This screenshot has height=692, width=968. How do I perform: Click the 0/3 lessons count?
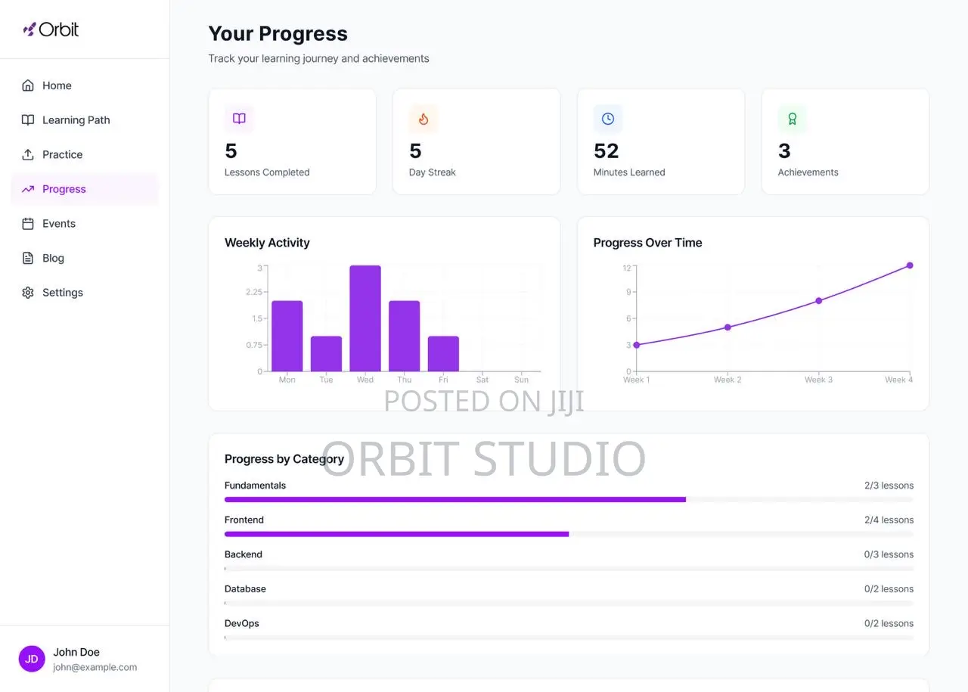coord(889,554)
